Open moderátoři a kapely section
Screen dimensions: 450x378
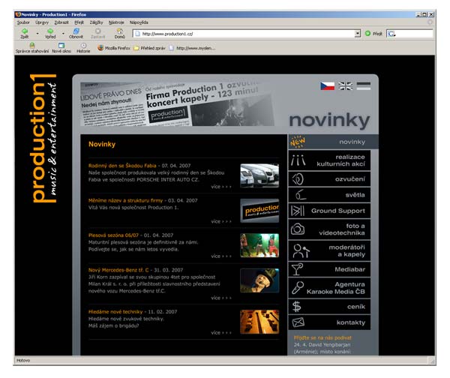pyautogui.click(x=329, y=250)
